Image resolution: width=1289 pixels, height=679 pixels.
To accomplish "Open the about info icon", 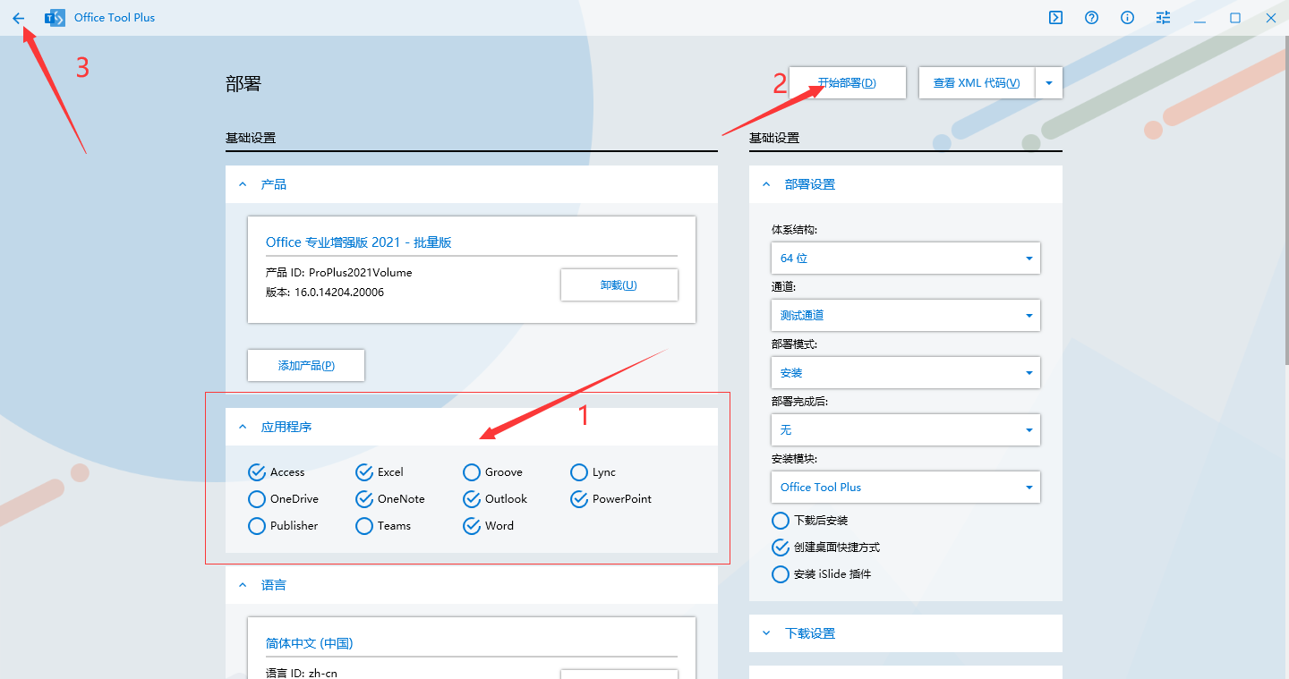I will [1128, 18].
